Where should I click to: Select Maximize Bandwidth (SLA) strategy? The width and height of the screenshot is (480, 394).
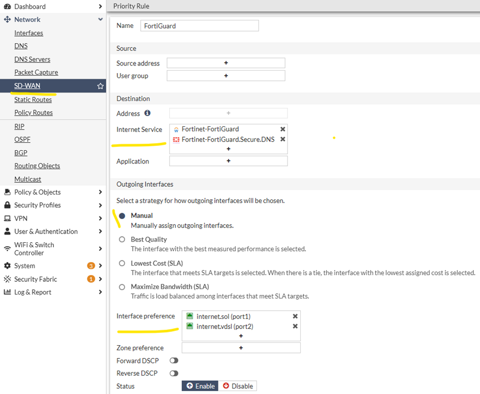[x=122, y=287]
